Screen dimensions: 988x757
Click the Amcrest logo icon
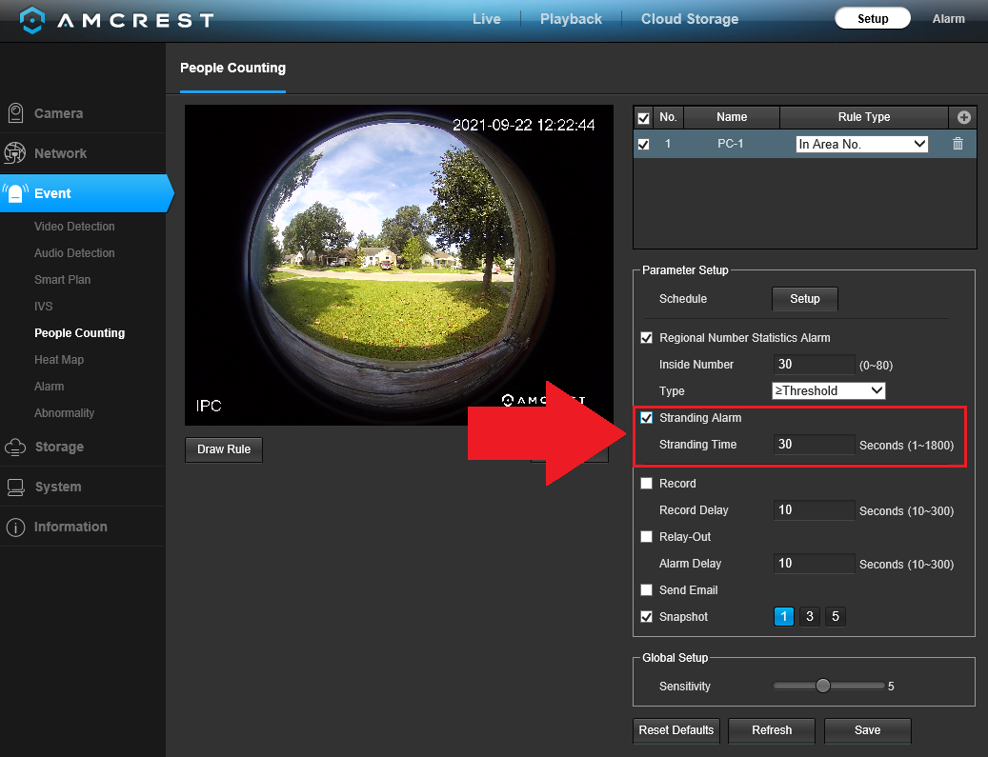point(31,20)
